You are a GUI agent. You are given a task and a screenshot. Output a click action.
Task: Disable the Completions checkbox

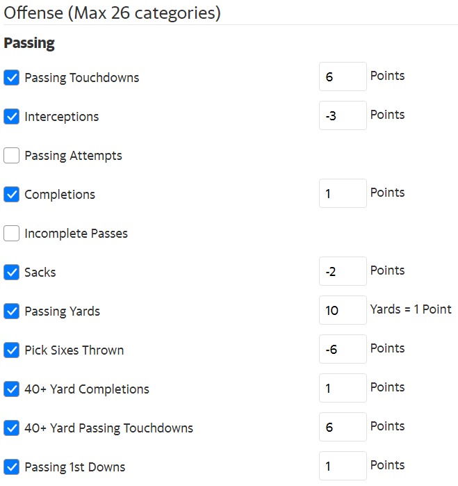[x=11, y=194]
